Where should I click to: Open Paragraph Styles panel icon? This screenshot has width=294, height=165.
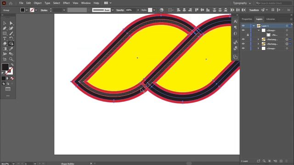tap(235, 48)
